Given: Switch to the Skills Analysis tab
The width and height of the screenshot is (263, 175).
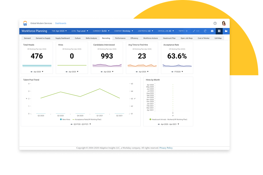Looking at the screenshot, I should (91, 38).
